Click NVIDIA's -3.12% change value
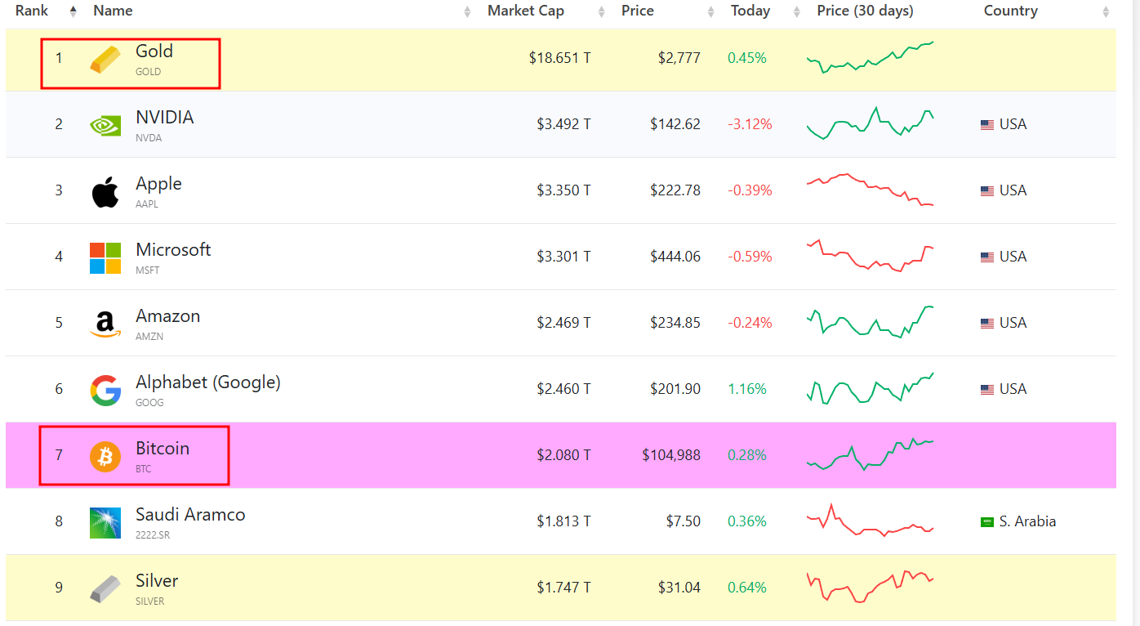The width and height of the screenshot is (1140, 626). coord(750,124)
